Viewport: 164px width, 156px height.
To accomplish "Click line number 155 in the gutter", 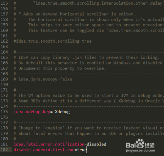I will point(4,3).
